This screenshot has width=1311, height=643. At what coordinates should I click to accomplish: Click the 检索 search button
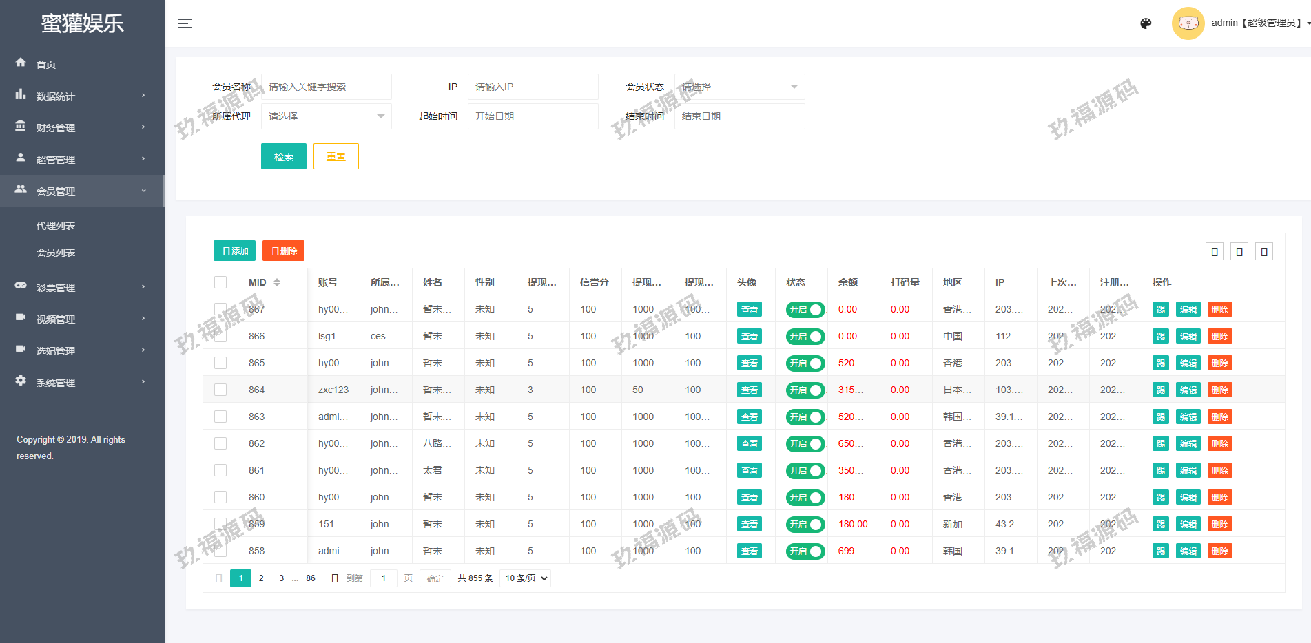point(283,156)
